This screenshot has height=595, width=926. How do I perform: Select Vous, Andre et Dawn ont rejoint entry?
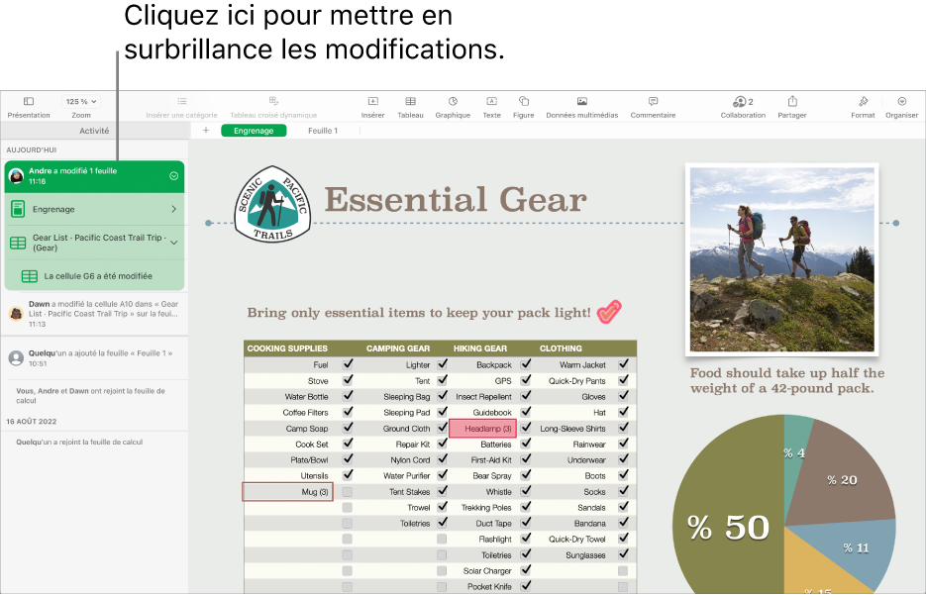coord(94,395)
